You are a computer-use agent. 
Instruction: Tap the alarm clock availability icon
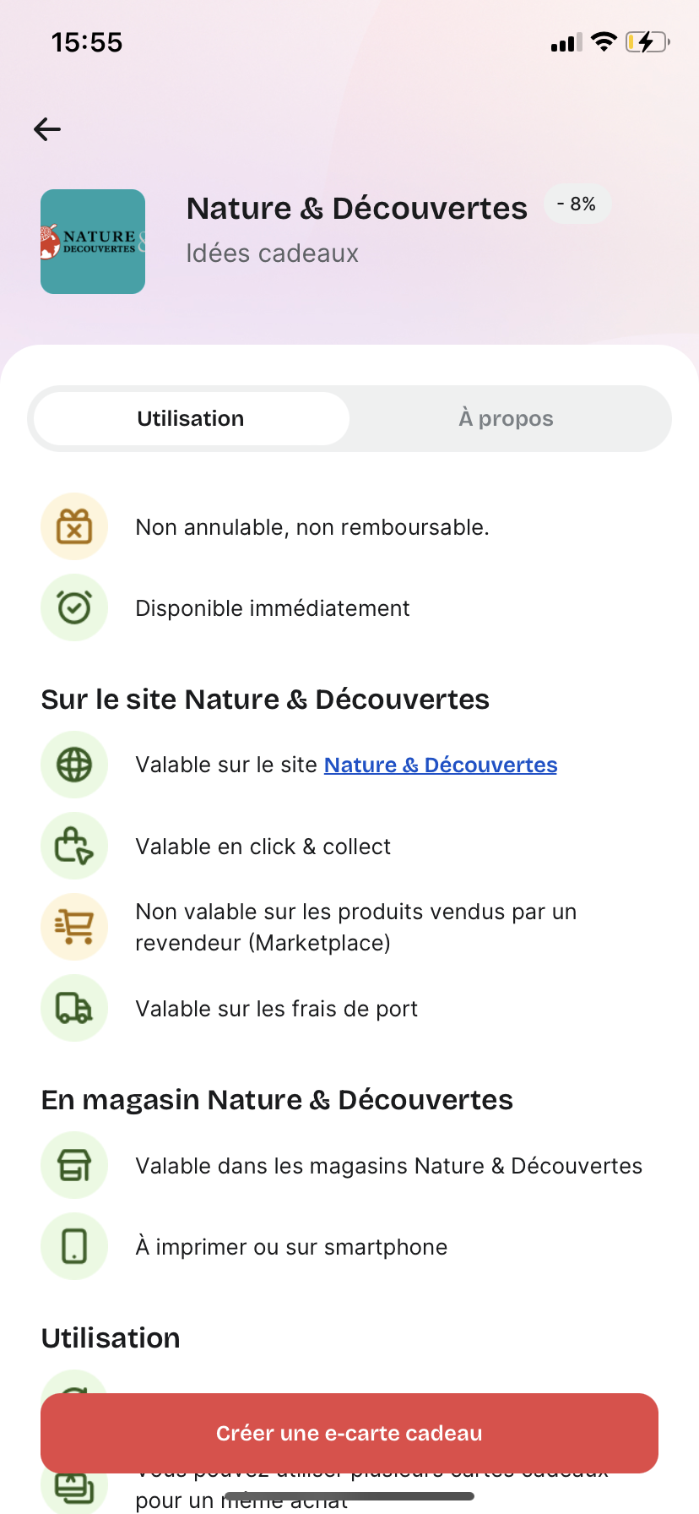point(74,607)
